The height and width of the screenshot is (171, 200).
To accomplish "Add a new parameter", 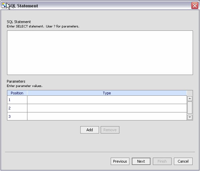I will pyautogui.click(x=90, y=130).
